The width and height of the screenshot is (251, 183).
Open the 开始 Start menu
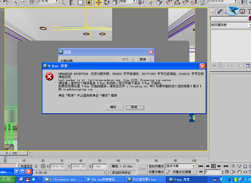pos(8,179)
